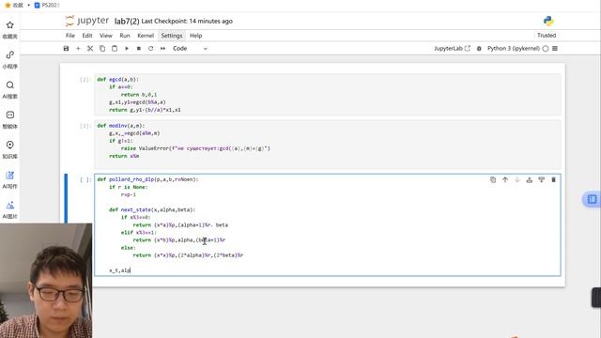Duplicate the active cell from the cell toolbar

493,179
